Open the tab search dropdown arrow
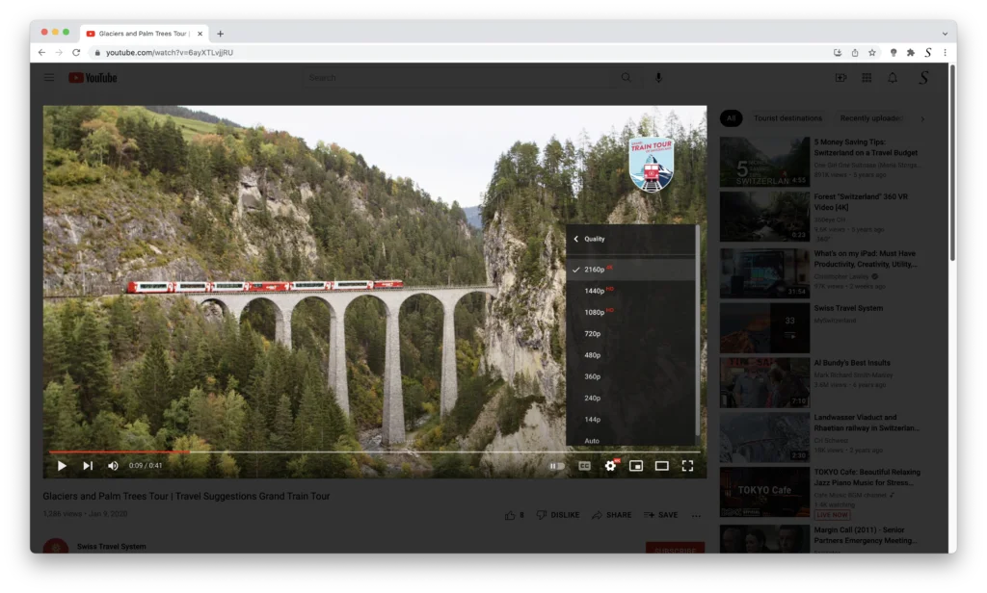The image size is (987, 593). pyautogui.click(x=945, y=34)
